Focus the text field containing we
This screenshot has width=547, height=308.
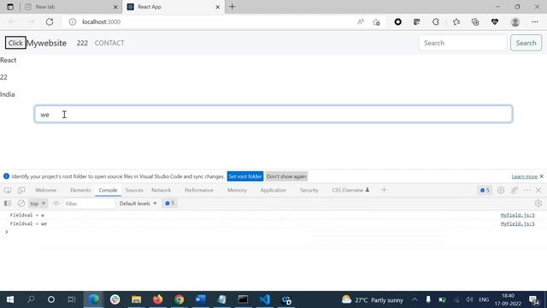pos(273,114)
